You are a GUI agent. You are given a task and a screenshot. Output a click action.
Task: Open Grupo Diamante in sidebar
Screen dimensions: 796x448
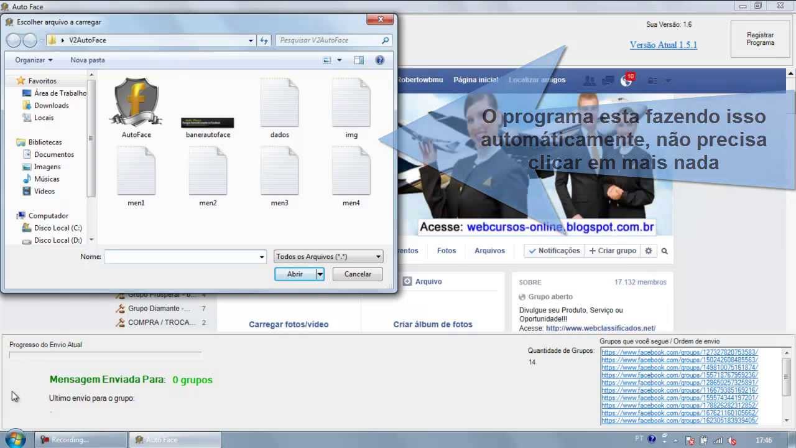(x=159, y=309)
